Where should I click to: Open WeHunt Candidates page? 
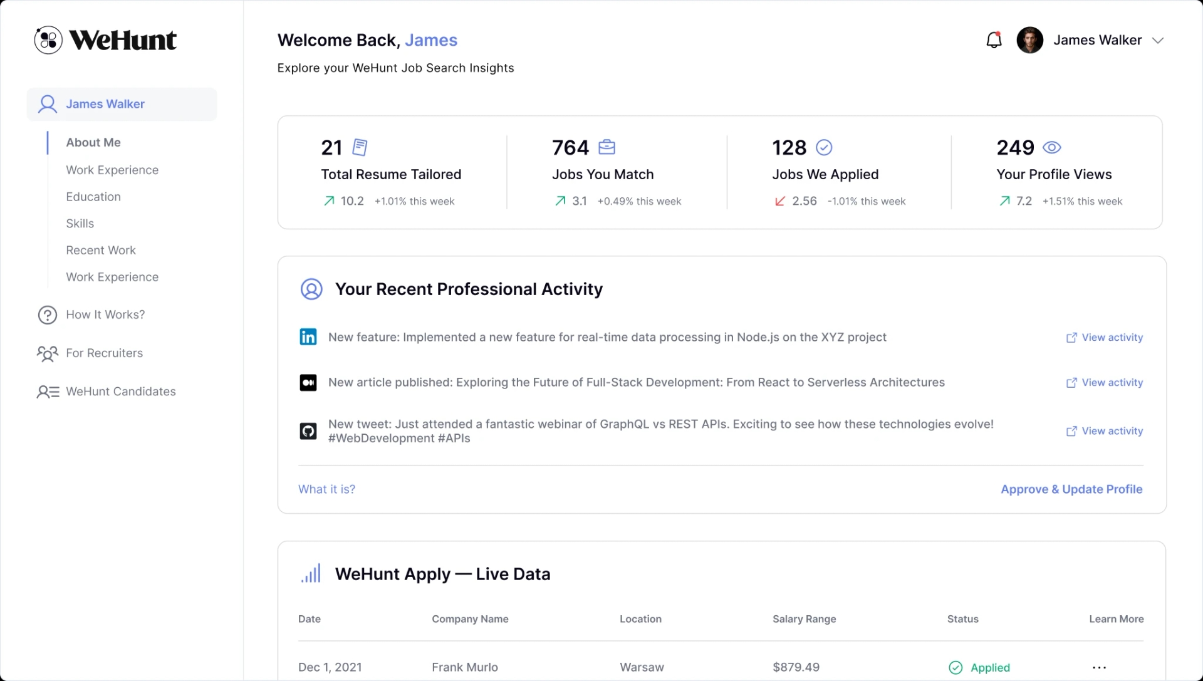click(x=121, y=392)
